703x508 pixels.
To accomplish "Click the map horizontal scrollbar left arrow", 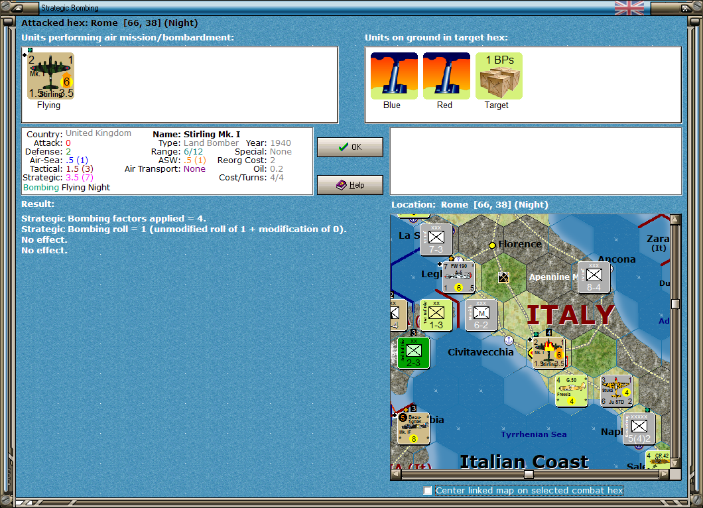I will click(x=396, y=474).
